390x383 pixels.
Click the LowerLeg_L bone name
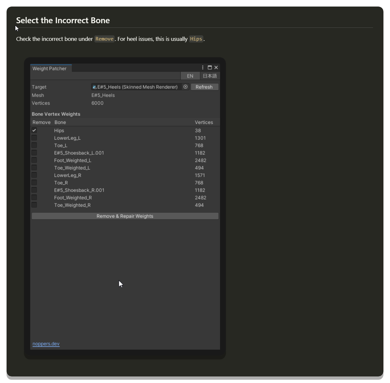pyautogui.click(x=67, y=138)
